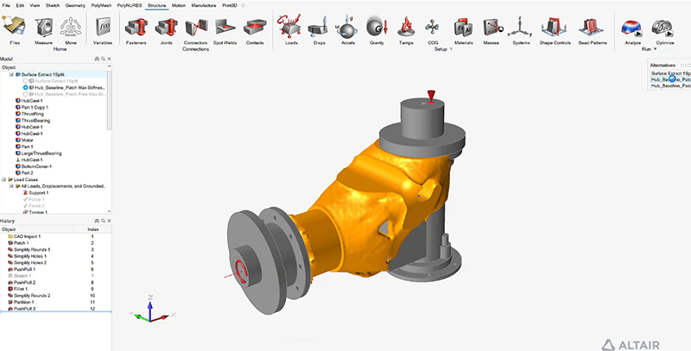Switch to the Manufacture ribbon tab
The image size is (691, 351).
[x=204, y=5]
